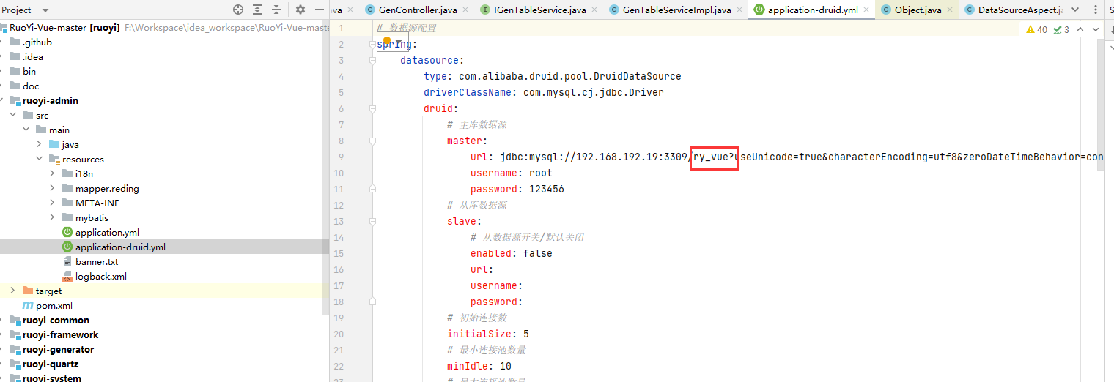1114x382 pixels.
Task: Click the down arrow for next highlighted error
Action: pyautogui.click(x=1096, y=29)
